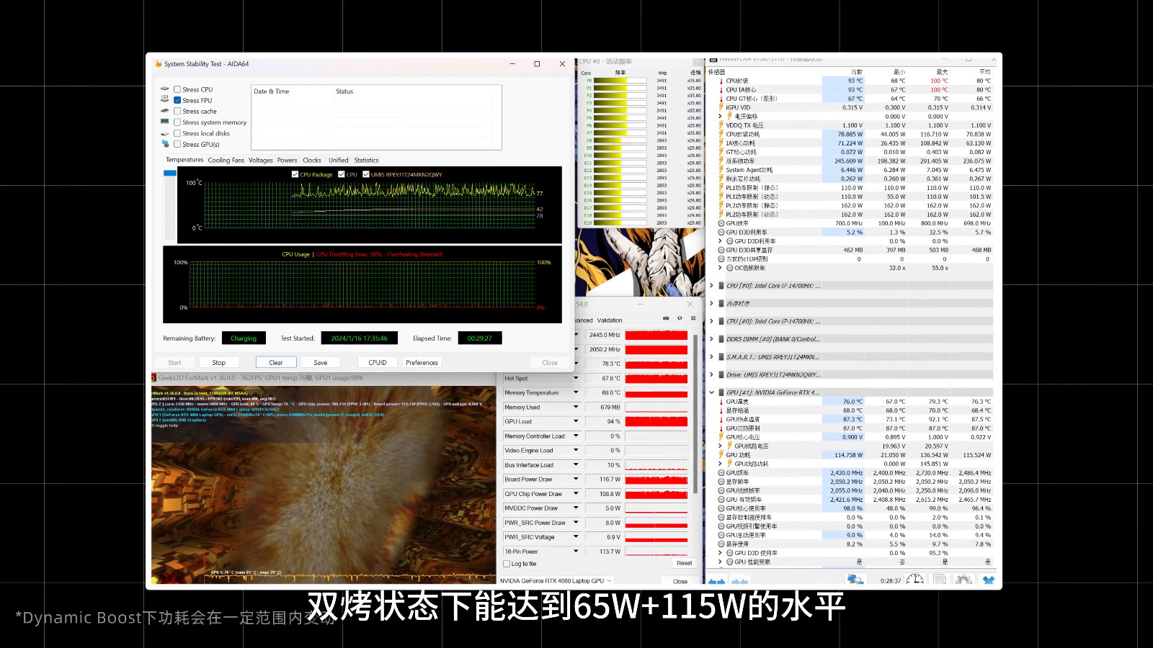The height and width of the screenshot is (648, 1153).
Task: Click the FurMark render window preview
Action: (324, 484)
